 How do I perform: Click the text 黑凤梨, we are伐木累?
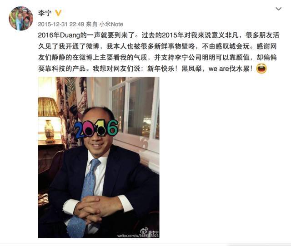[217, 69]
